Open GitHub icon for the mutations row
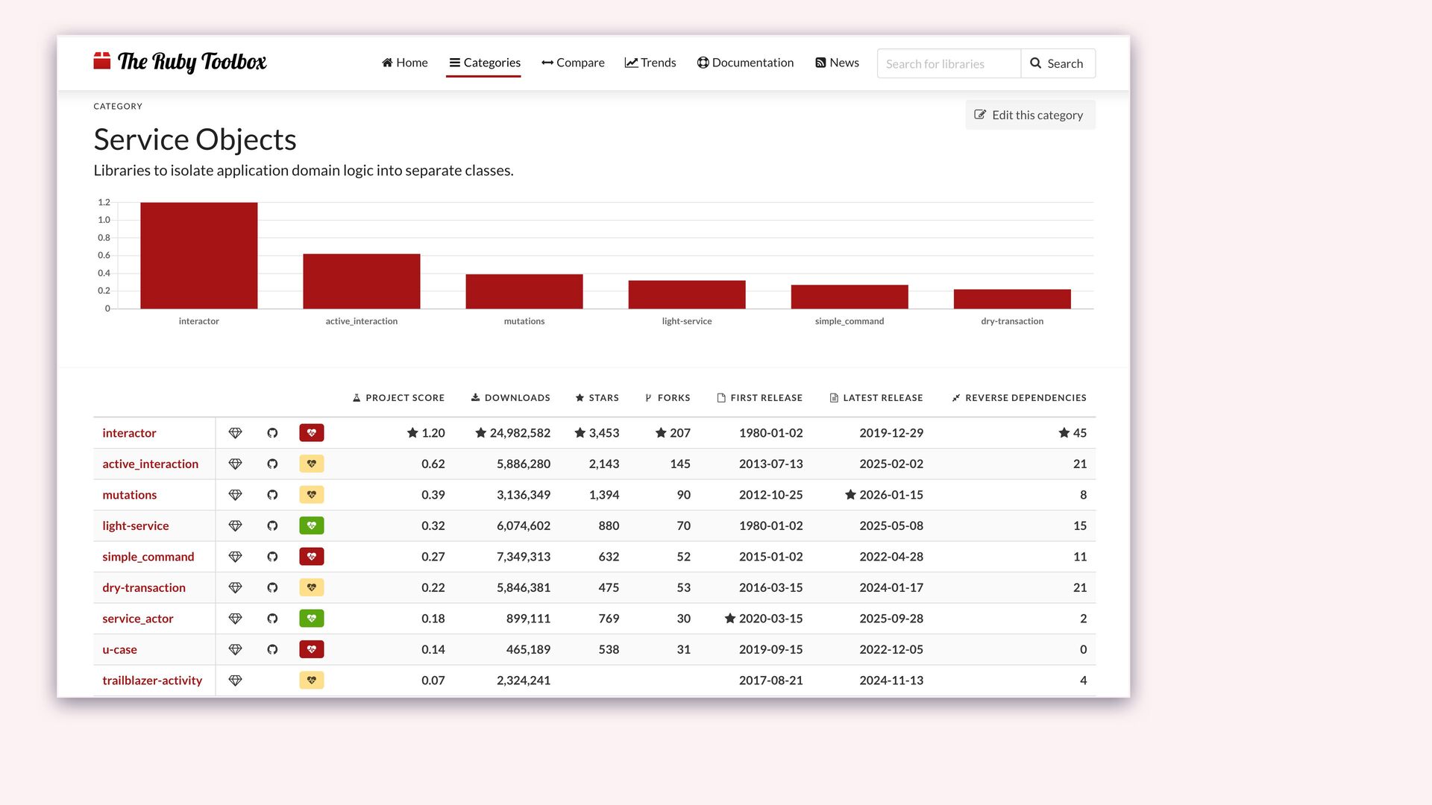 click(x=272, y=495)
